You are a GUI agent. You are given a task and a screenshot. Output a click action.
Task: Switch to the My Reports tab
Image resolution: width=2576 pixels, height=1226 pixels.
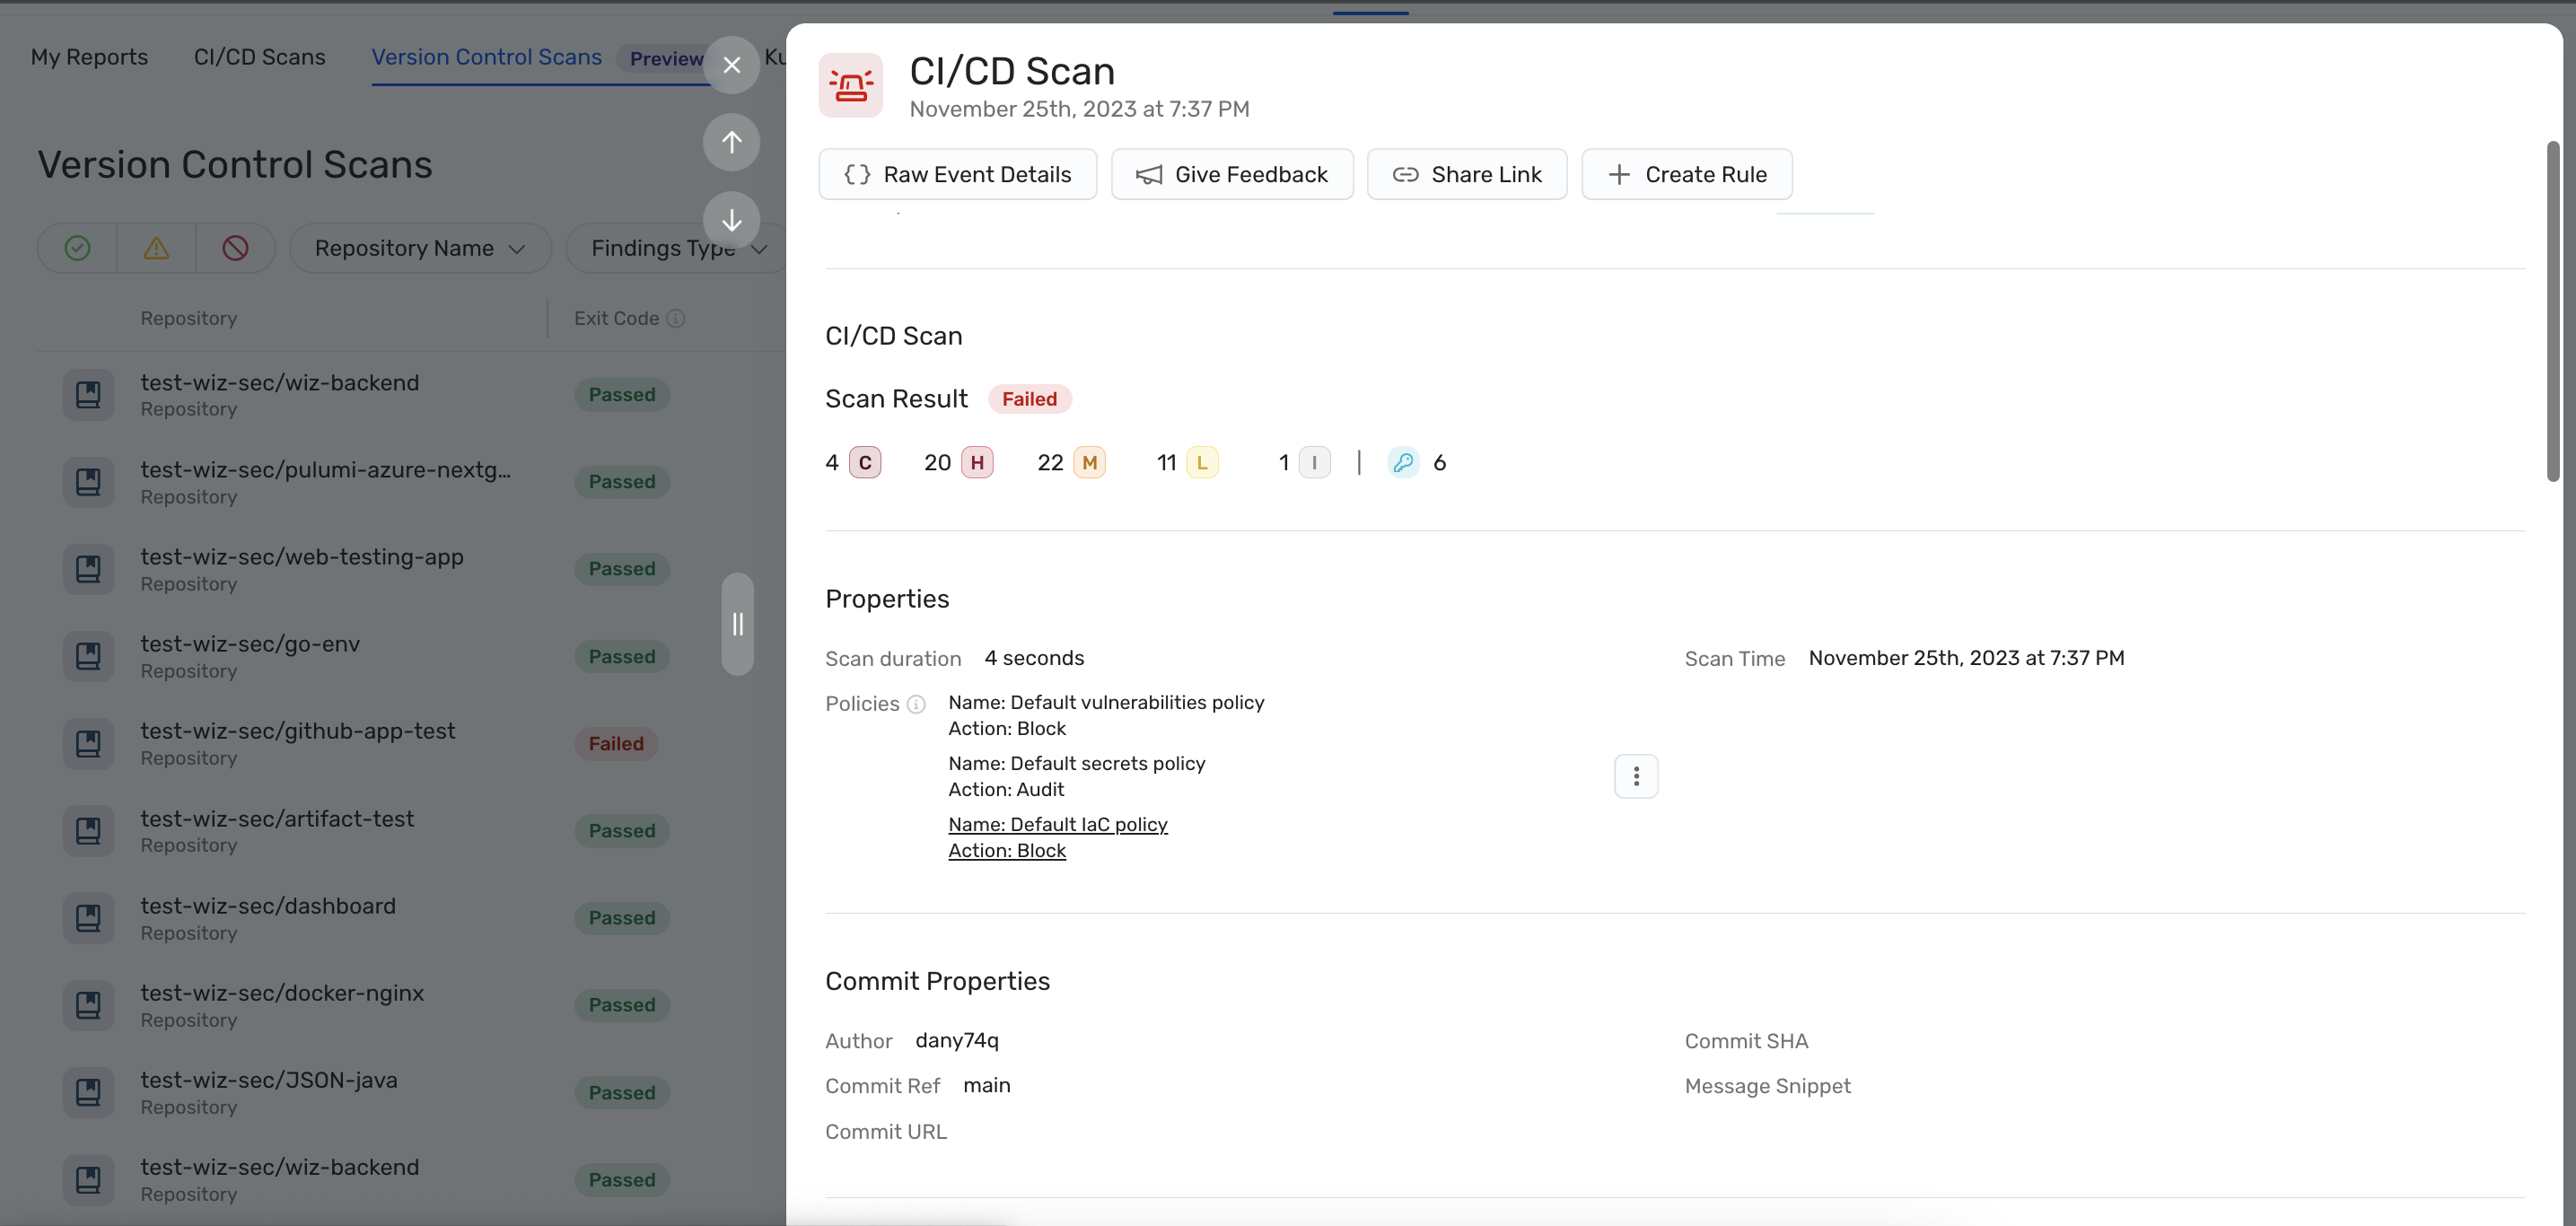pyautogui.click(x=90, y=57)
